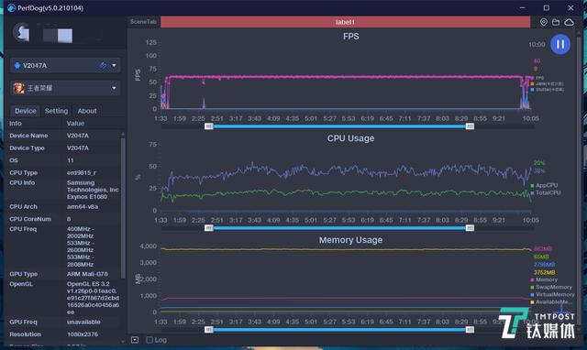This screenshot has width=587, height=350.
Task: Click the FPS chart left range handle
Action: point(209,126)
